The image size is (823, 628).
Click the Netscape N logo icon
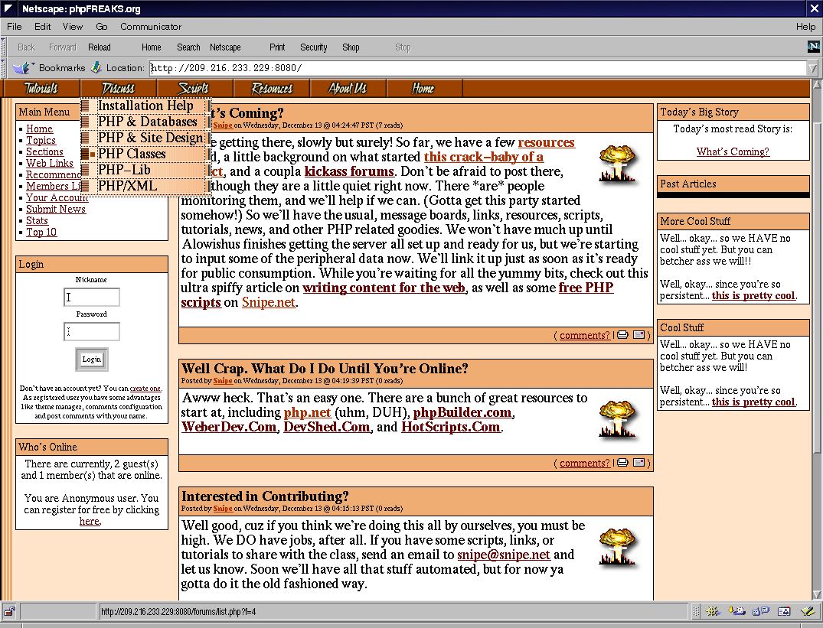(813, 47)
